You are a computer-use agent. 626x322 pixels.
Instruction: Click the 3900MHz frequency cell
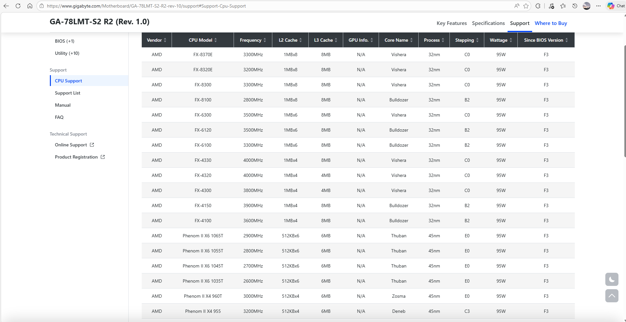coord(253,205)
